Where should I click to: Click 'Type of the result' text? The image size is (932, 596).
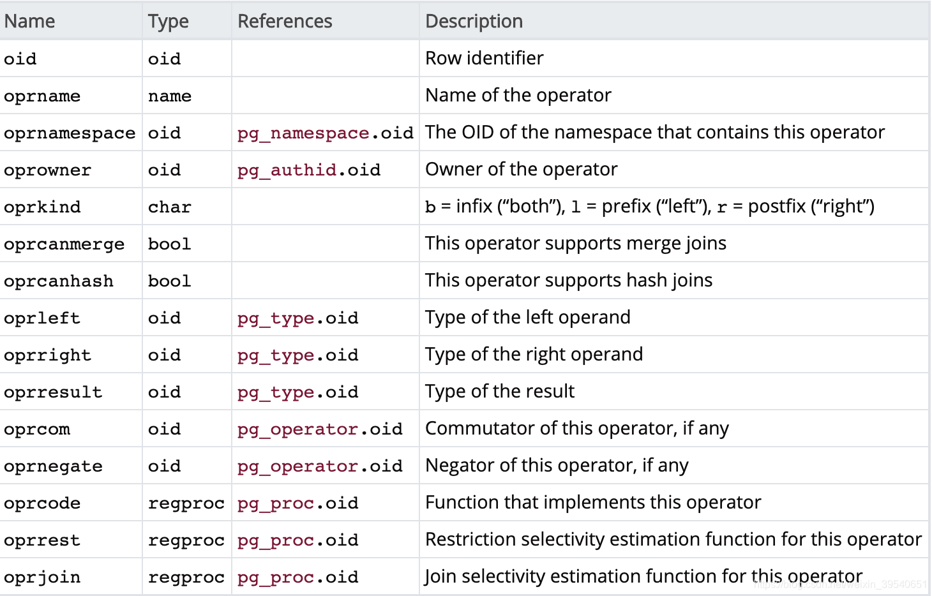(x=500, y=391)
